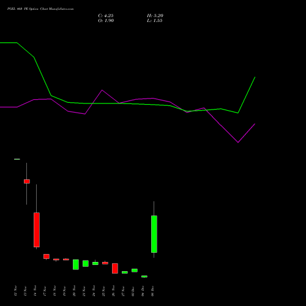Select the 13 Nov date label
The height and width of the screenshot is (306, 306).
click(25, 291)
